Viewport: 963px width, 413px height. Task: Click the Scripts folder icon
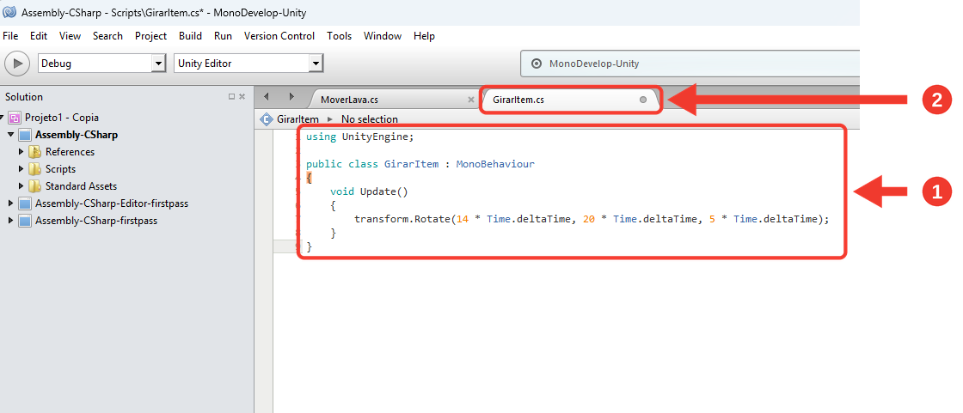[35, 169]
